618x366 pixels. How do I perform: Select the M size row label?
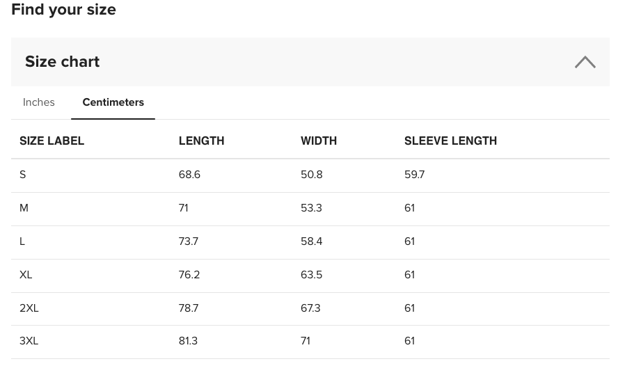click(24, 208)
